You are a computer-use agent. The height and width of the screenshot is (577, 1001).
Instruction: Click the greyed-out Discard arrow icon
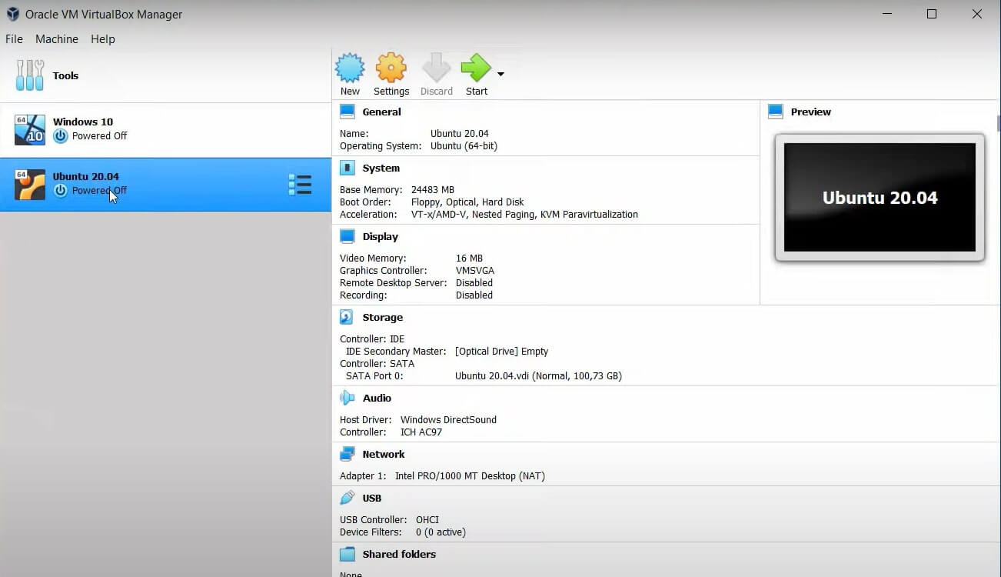pyautogui.click(x=436, y=68)
